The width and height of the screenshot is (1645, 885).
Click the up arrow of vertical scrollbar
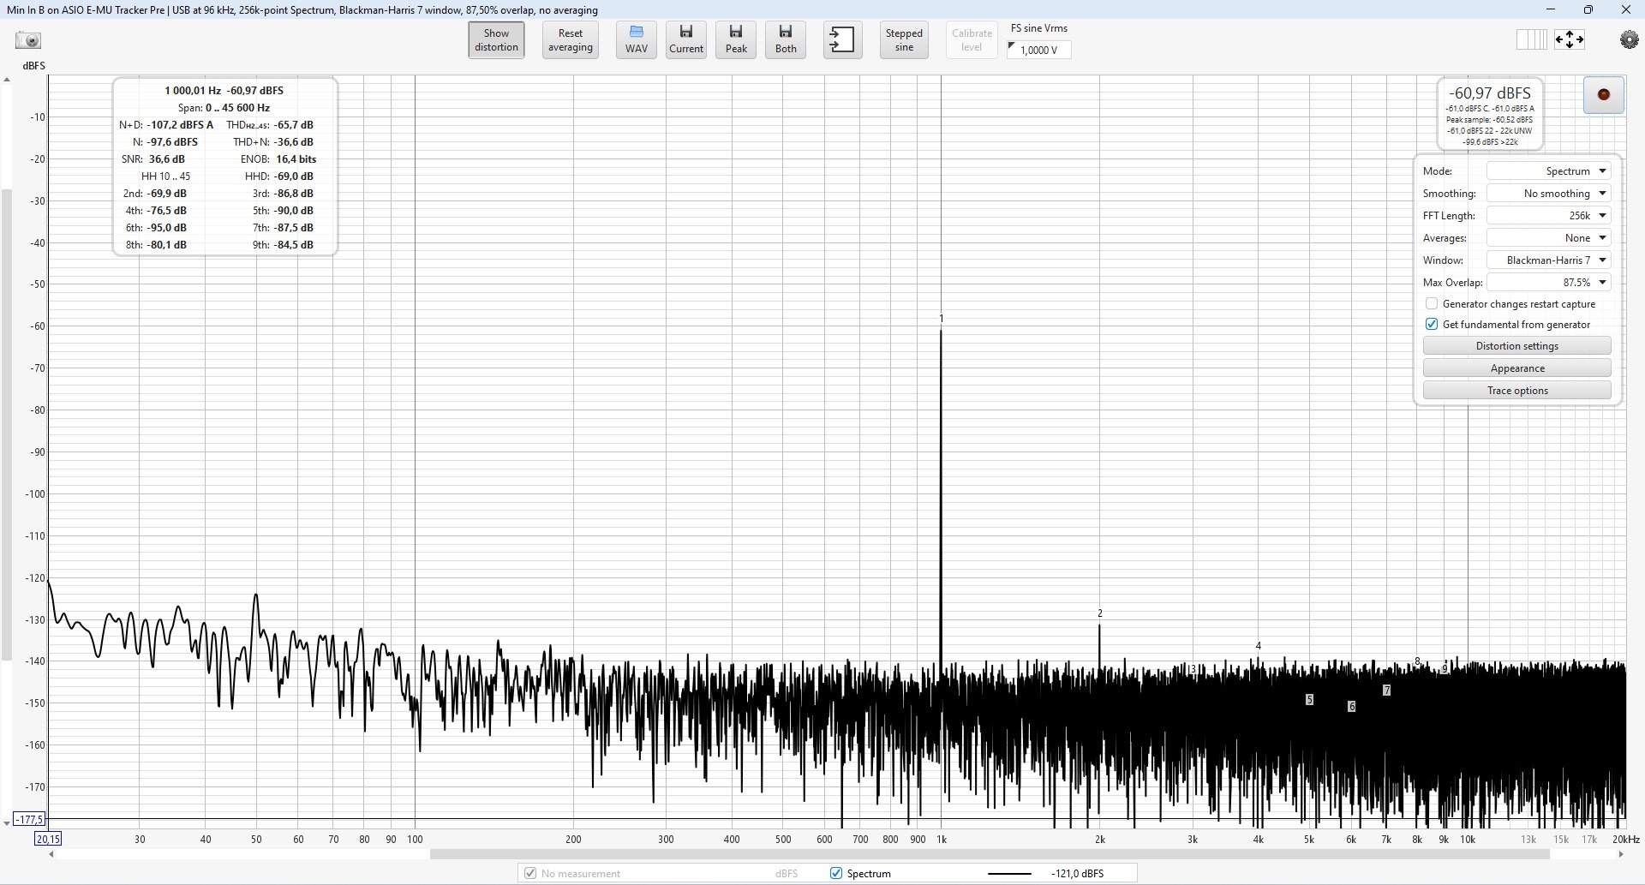tap(7, 80)
